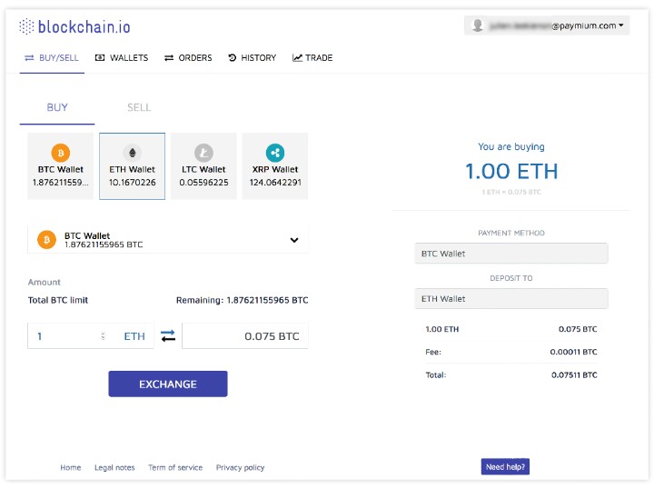
Task: Open the TRADE chart section
Action: [x=312, y=58]
